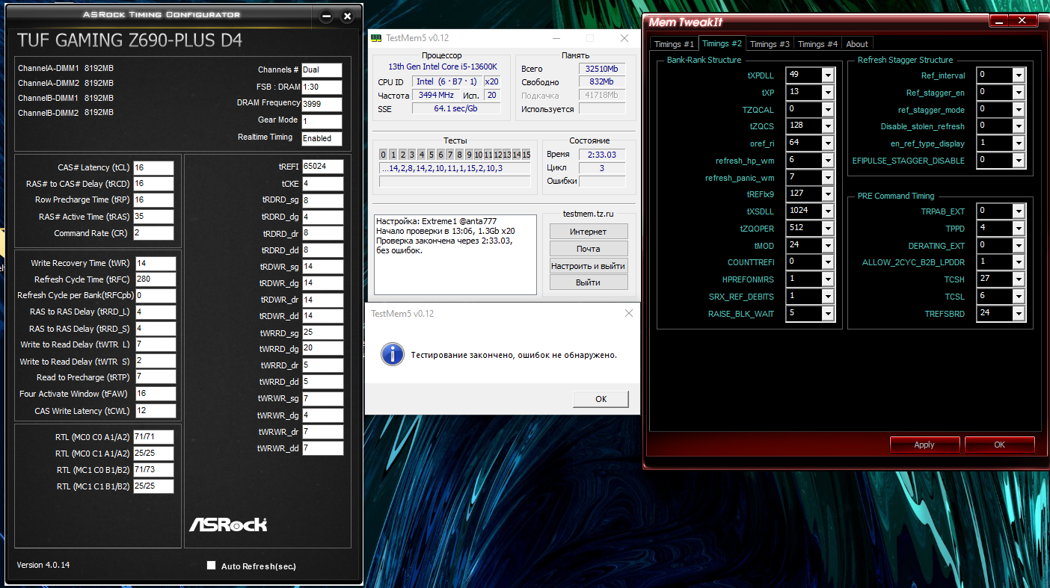Switch to the Timings #3 tab
1050x588 pixels.
770,44
